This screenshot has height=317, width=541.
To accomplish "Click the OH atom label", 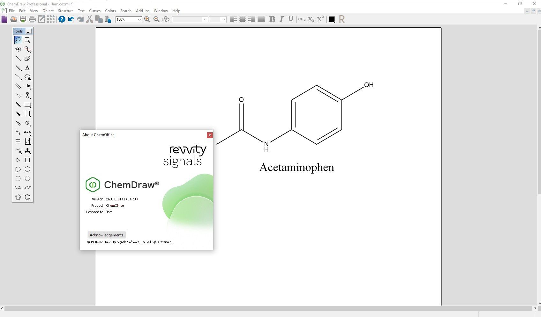I will point(369,85).
